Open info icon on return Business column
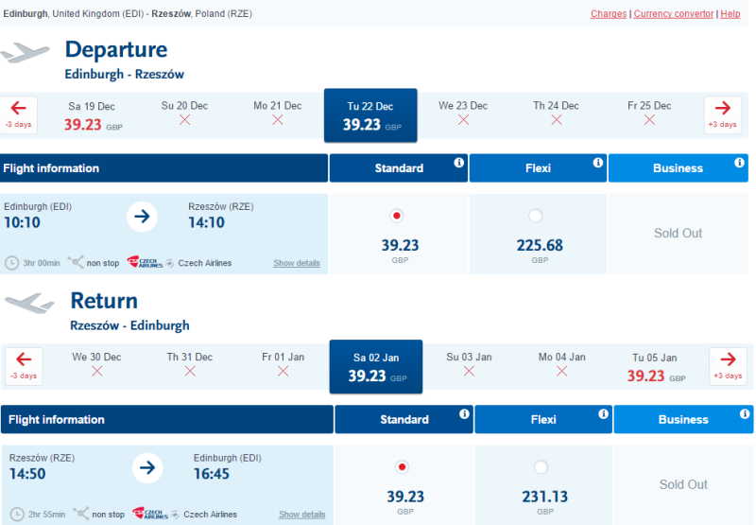Image resolution: width=756 pixels, height=525 pixels. pos(745,414)
